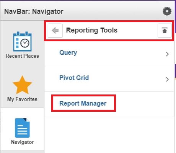Open My Favorites star tile
The image size is (176, 153).
point(22,89)
